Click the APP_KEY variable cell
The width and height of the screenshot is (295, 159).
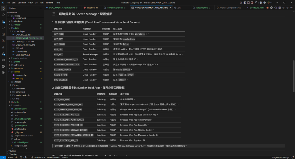click(58, 54)
